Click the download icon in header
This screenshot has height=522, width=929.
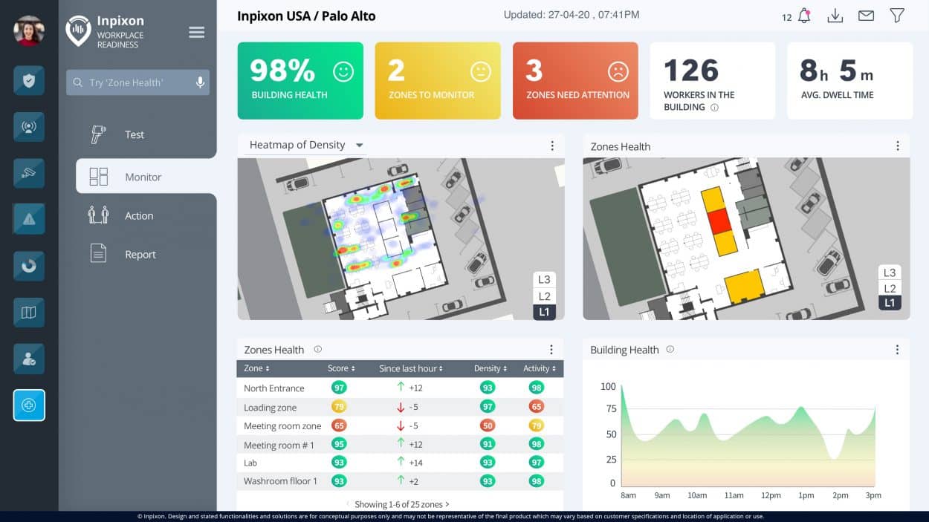coord(835,16)
